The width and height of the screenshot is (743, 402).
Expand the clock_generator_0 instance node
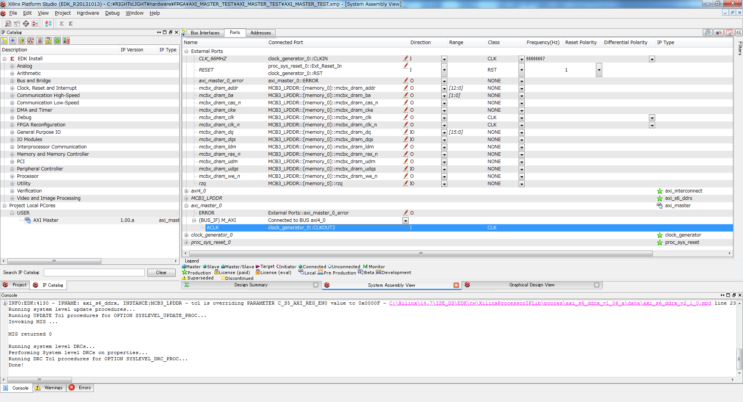tap(187, 235)
